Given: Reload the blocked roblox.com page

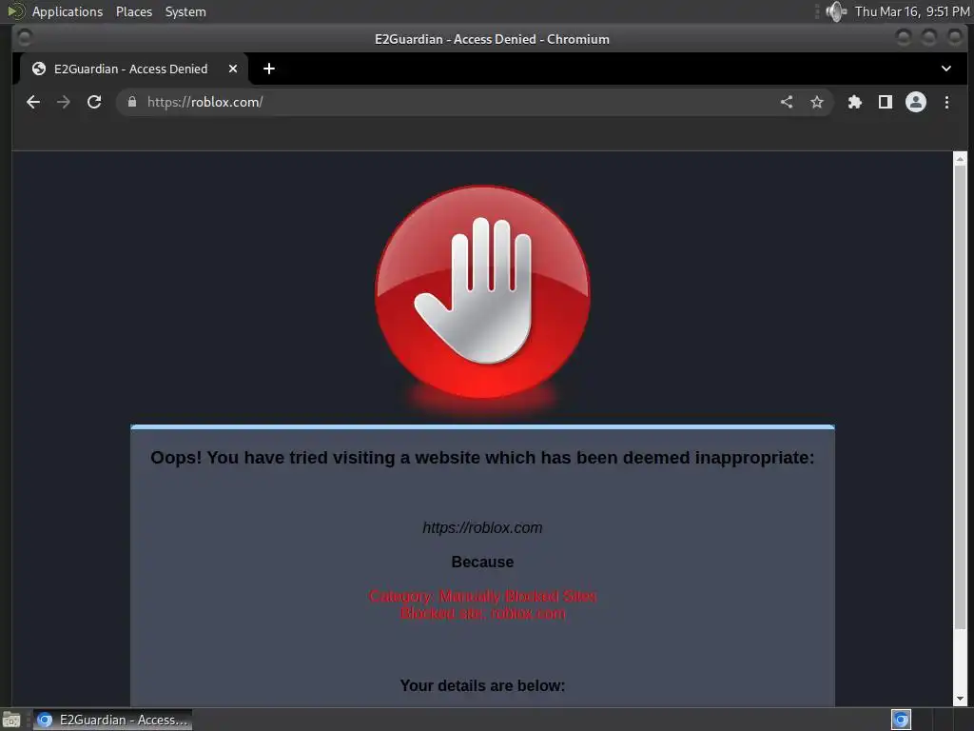Looking at the screenshot, I should (x=94, y=102).
